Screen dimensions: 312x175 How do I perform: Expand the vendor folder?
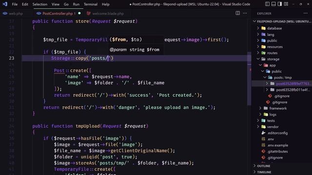click(258, 126)
